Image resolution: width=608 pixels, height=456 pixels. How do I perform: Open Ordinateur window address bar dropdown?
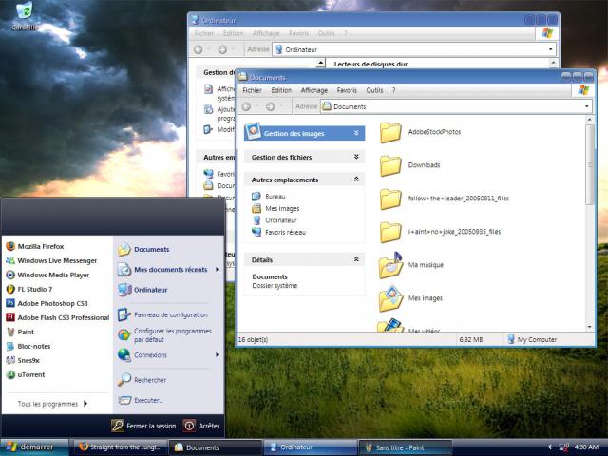click(x=551, y=49)
